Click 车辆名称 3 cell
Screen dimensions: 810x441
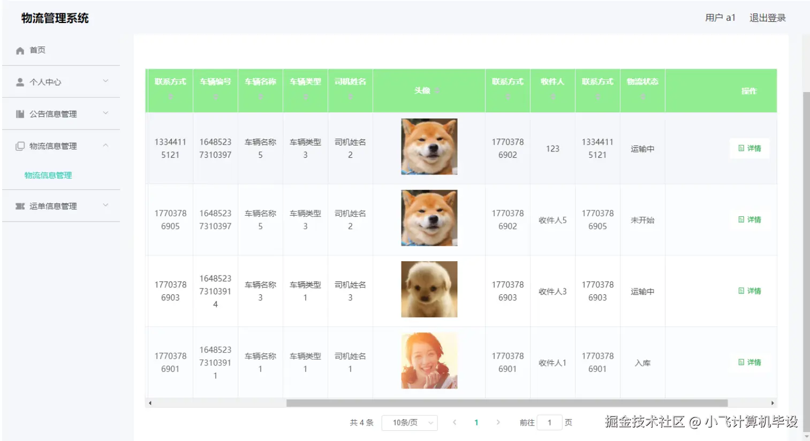pyautogui.click(x=260, y=291)
